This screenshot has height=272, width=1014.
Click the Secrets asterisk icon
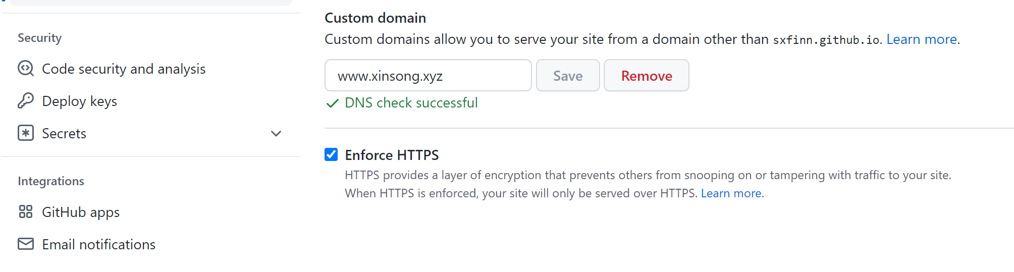point(25,133)
